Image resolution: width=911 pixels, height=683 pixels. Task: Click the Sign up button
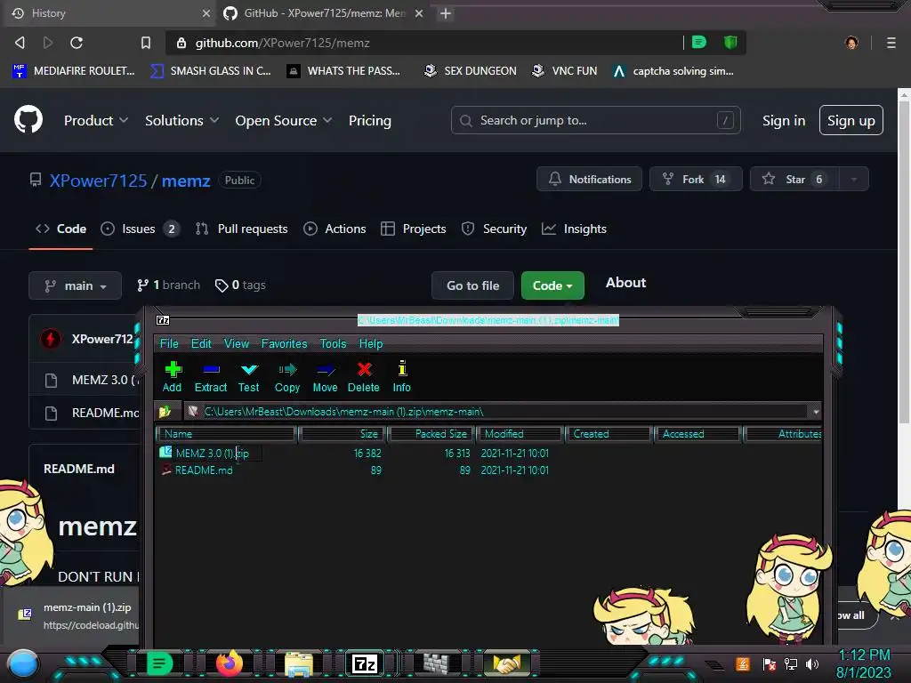851,120
